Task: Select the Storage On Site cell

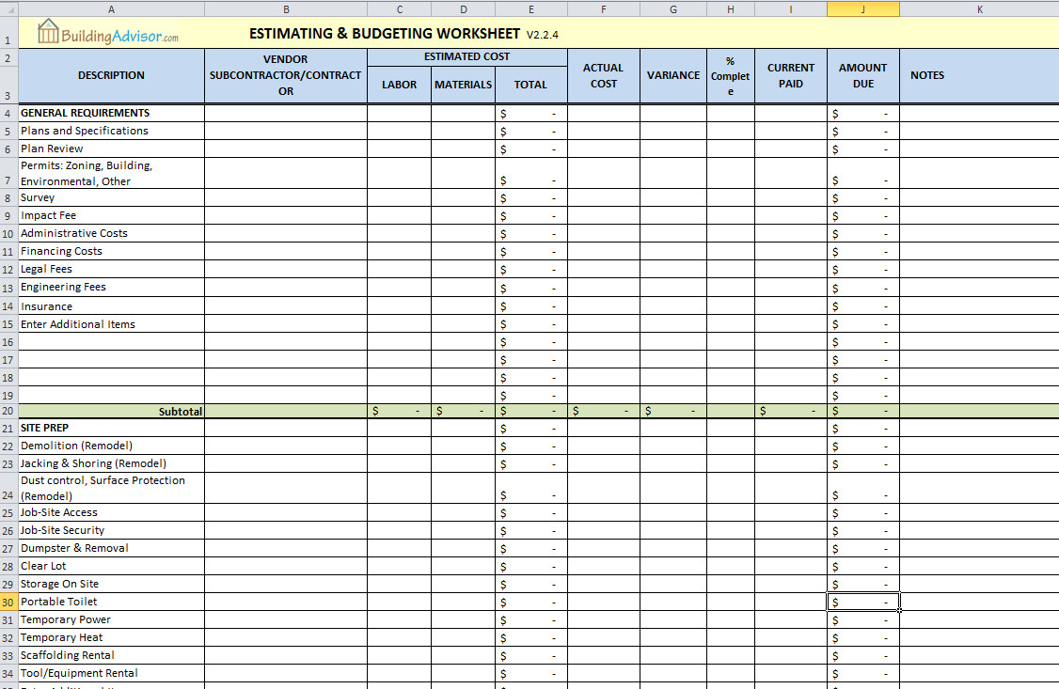Action: tap(111, 584)
